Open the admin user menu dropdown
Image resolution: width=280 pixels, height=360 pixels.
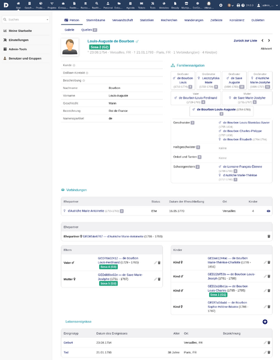267,5
